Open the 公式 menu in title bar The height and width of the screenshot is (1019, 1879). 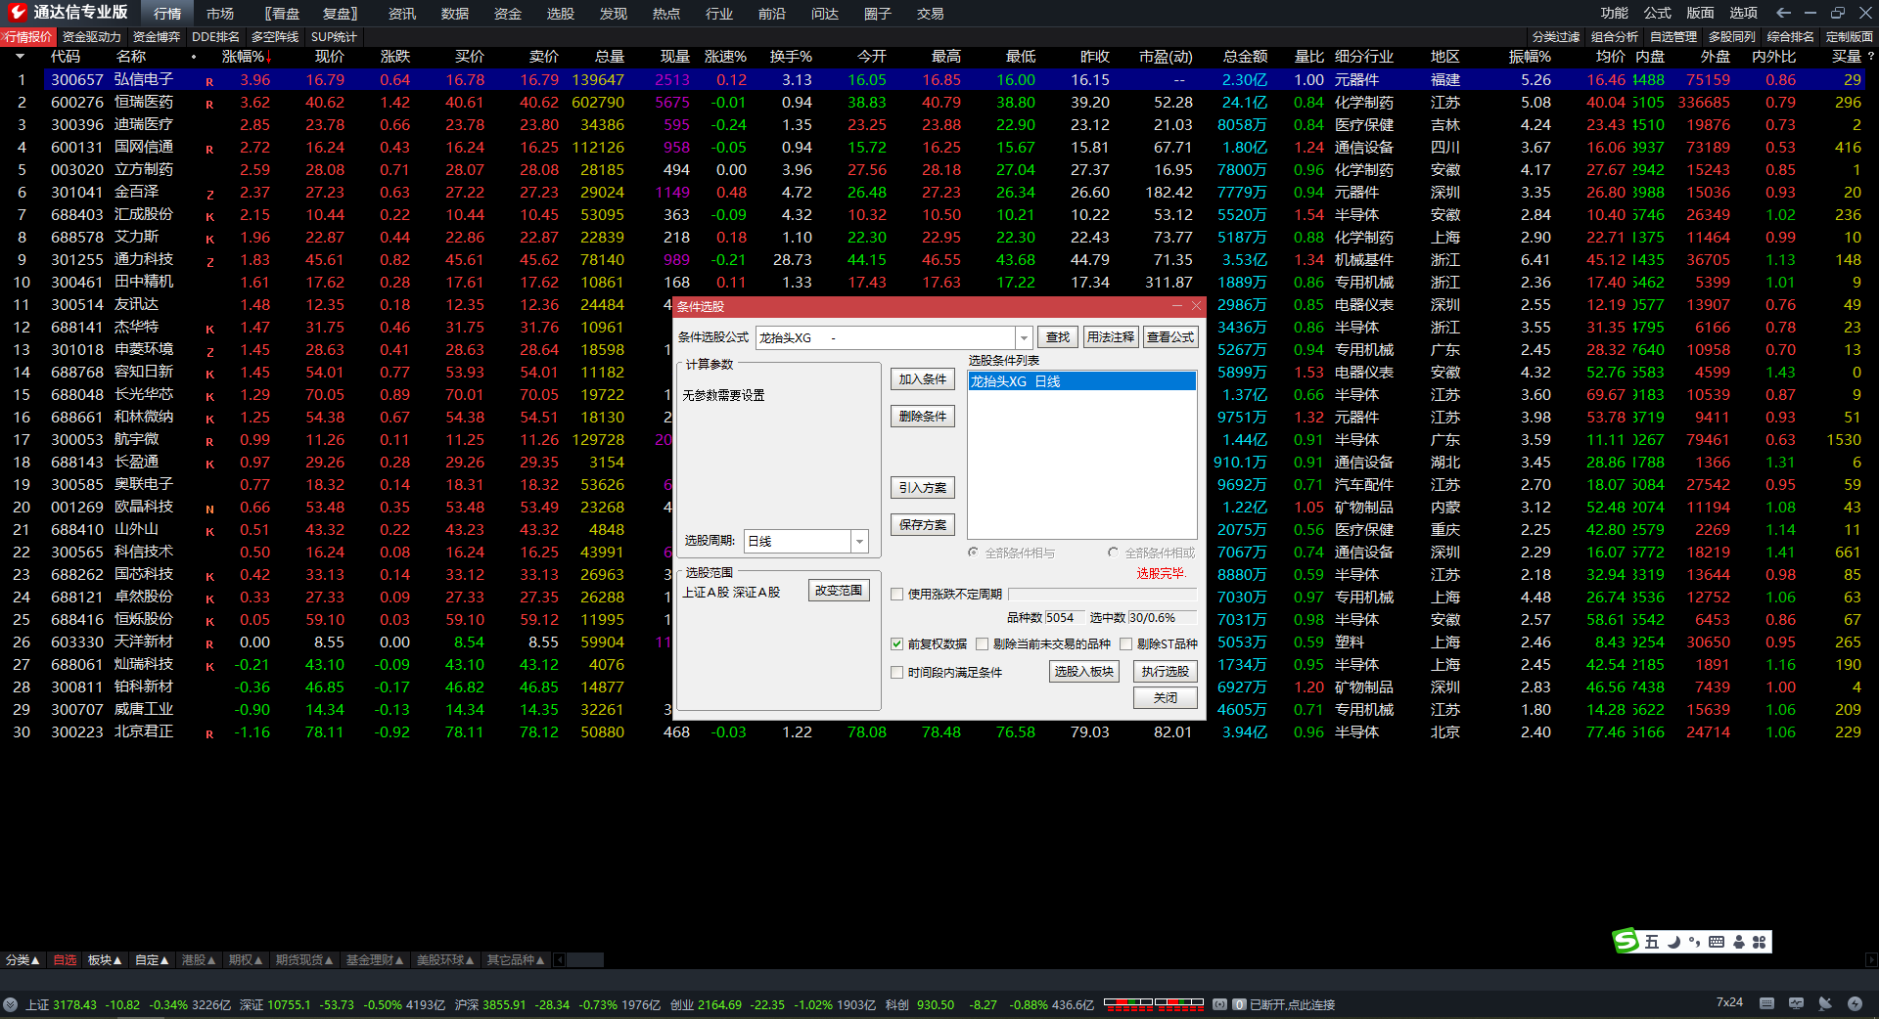pos(1658,13)
